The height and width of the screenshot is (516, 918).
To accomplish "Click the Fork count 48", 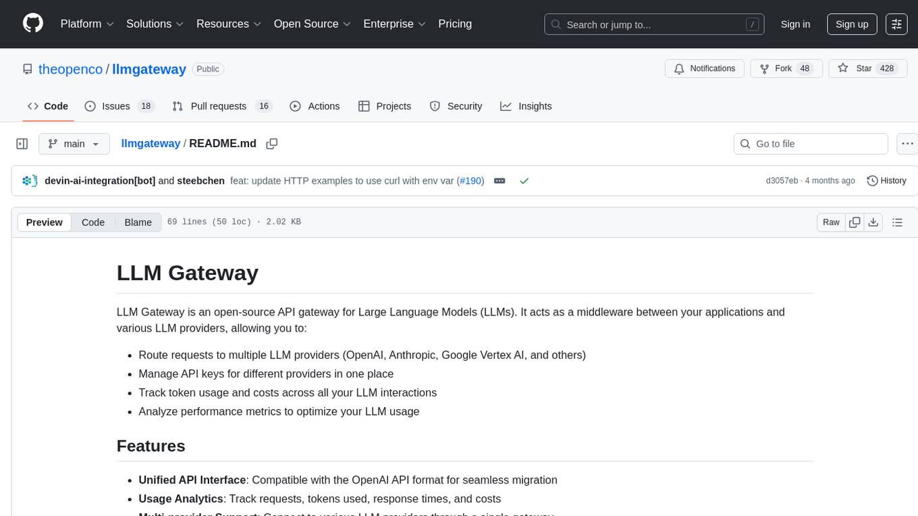I will tap(805, 68).
